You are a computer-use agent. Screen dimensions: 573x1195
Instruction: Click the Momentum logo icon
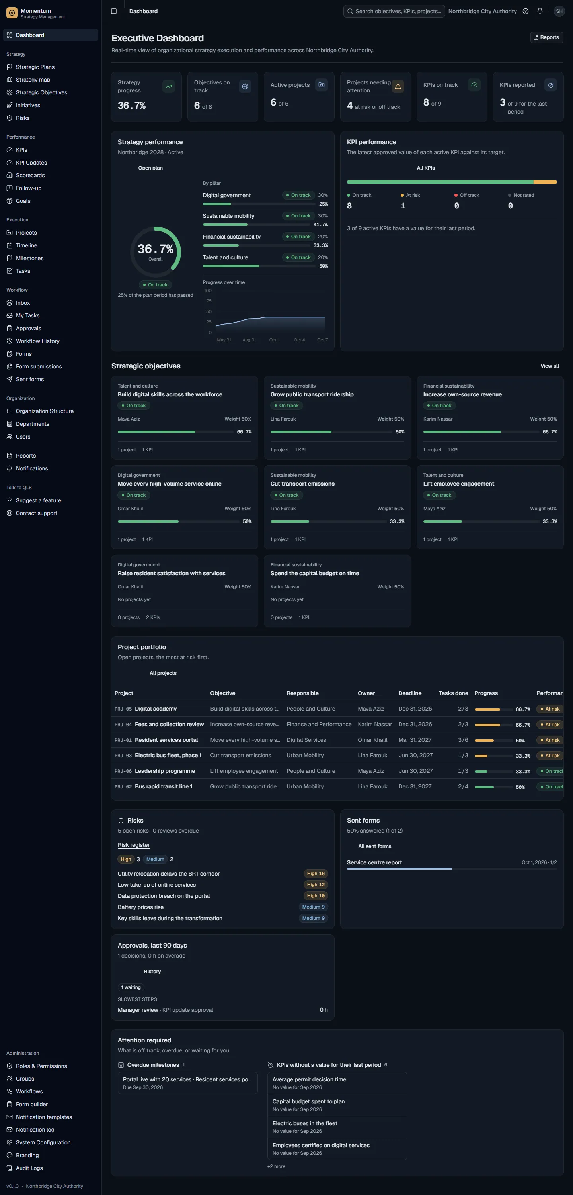click(x=12, y=13)
